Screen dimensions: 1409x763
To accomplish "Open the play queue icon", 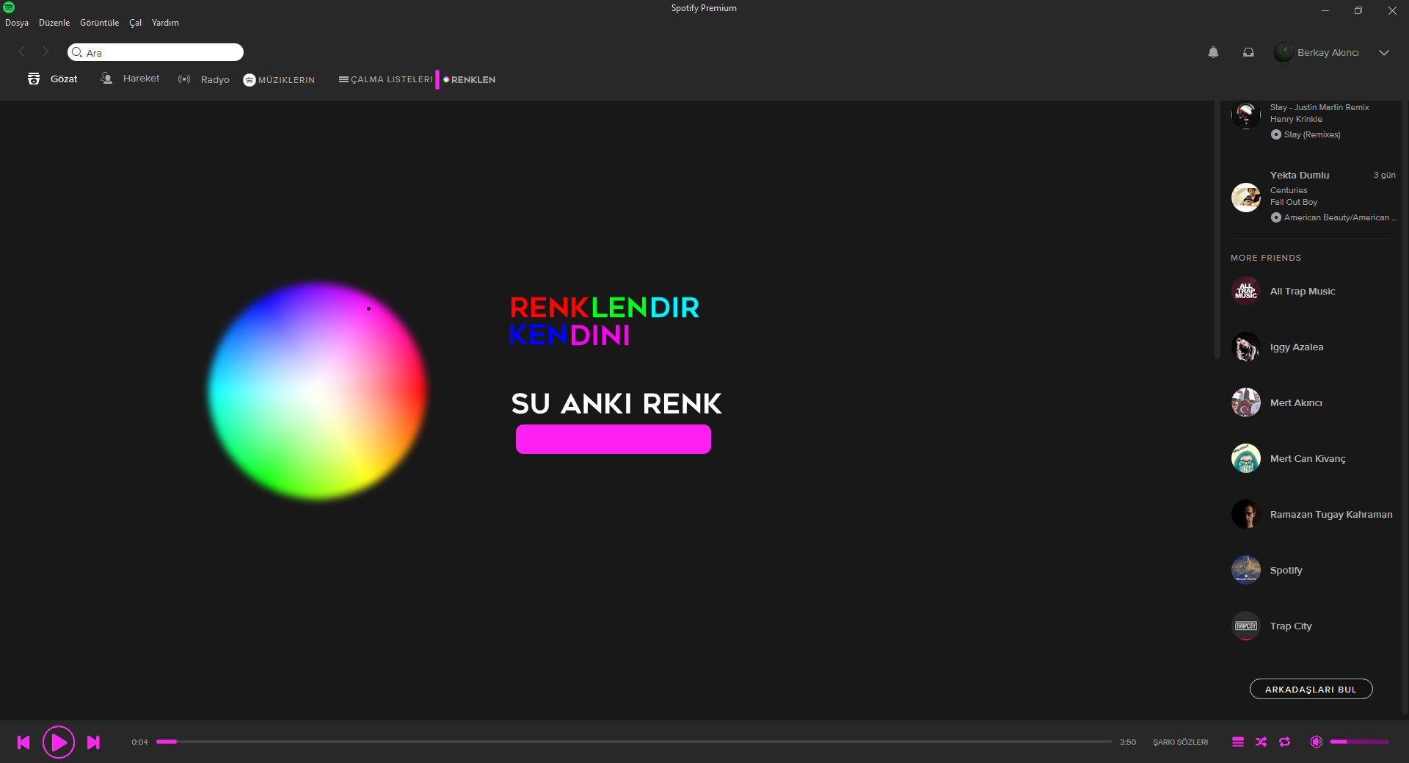I will pyautogui.click(x=1238, y=742).
